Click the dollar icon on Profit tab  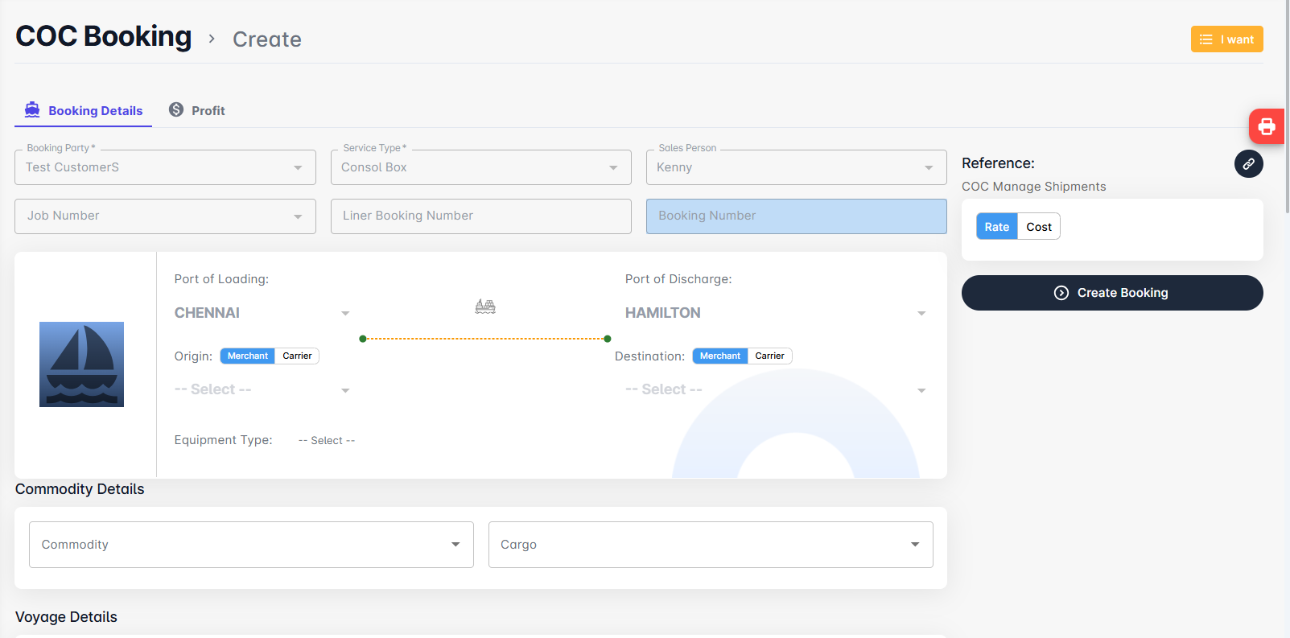[176, 110]
